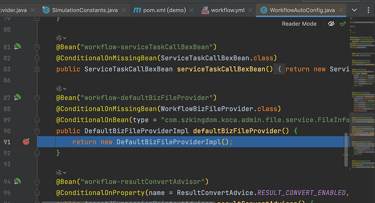Close the pom.xml (demo) tab
This screenshot has width=375, height=203.
pyautogui.click(x=191, y=10)
